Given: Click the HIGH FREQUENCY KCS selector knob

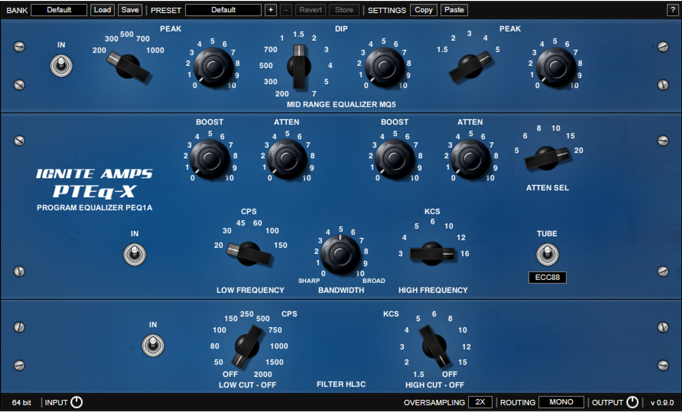Looking at the screenshot, I should pyautogui.click(x=433, y=254).
